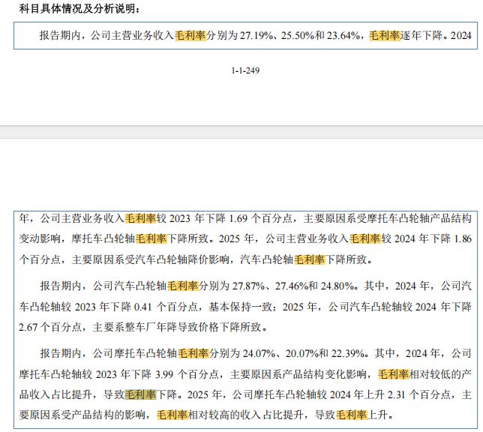Click the words 报告期内 before 公司摩托车凸轮轴
The image size is (483, 432).
point(61,353)
